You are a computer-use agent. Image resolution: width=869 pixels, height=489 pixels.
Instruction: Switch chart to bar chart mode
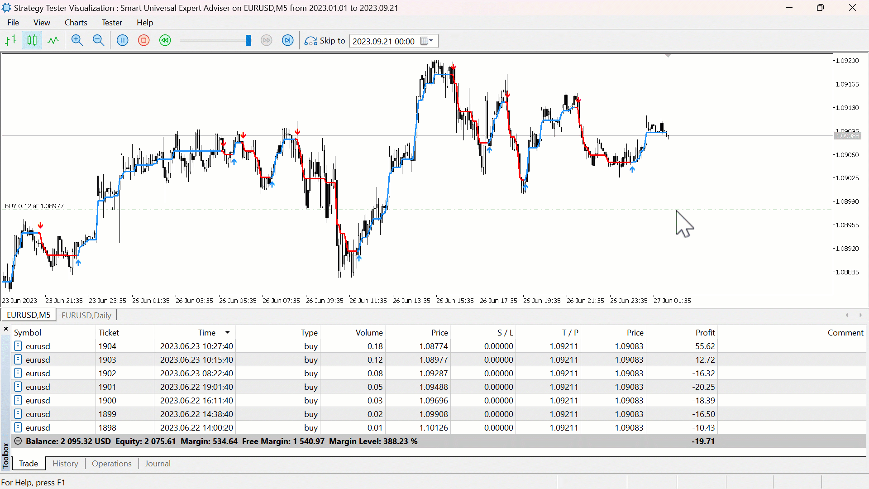tap(11, 41)
